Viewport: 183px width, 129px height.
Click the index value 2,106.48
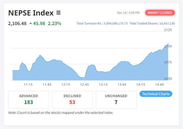[17, 23]
